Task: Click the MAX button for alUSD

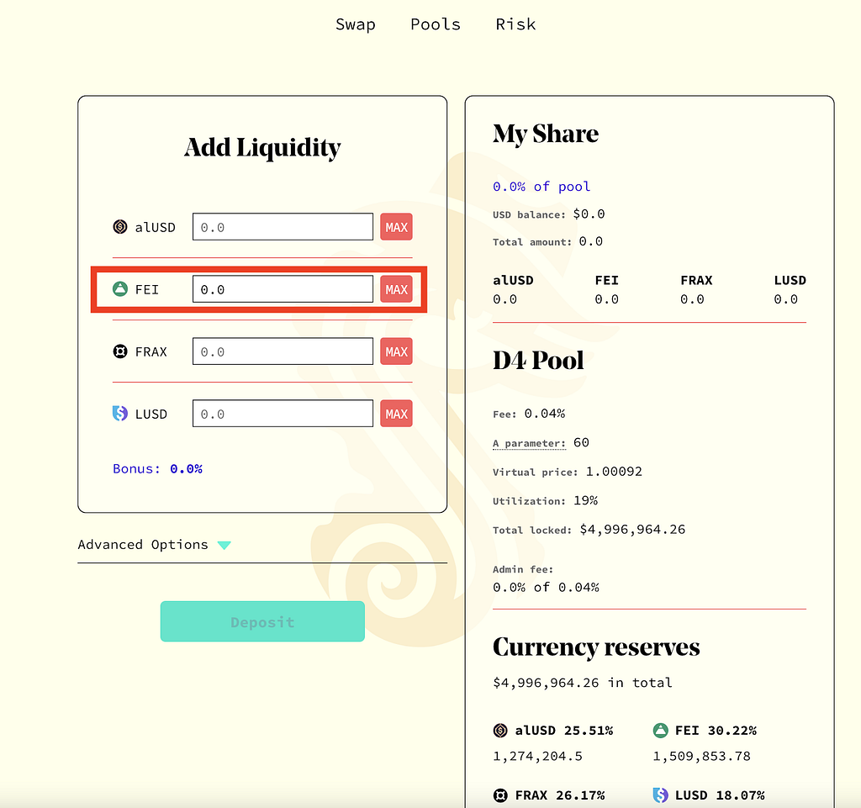Action: pos(397,227)
